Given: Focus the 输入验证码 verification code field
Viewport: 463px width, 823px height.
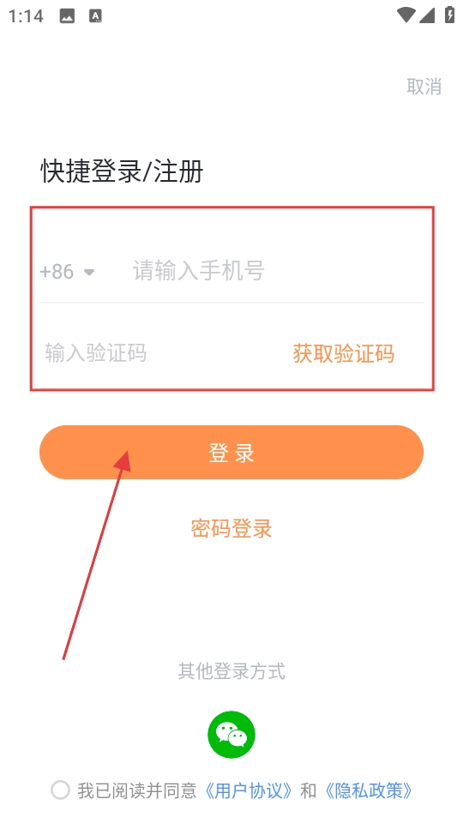Looking at the screenshot, I should [158, 352].
